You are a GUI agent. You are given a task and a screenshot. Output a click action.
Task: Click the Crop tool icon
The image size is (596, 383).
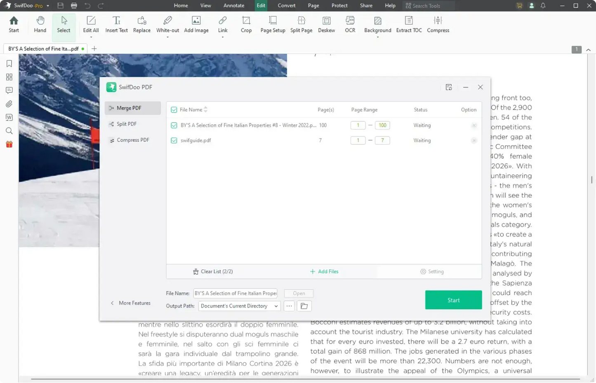246,21
